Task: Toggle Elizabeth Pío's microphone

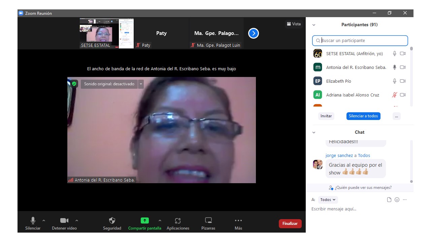Action: click(x=395, y=81)
